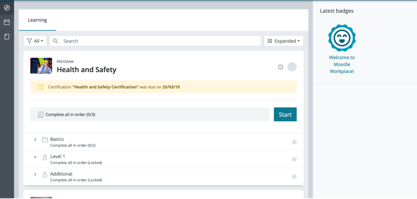Open the All filter dropdown
The width and height of the screenshot is (417, 199).
point(35,41)
